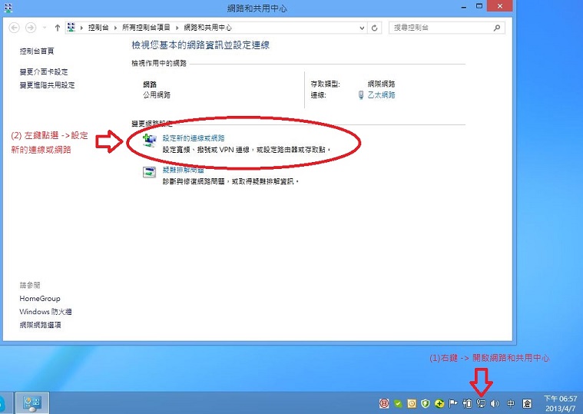Open the 乙太網路 connection link
Screen dimensions: 583x414
[381, 95]
